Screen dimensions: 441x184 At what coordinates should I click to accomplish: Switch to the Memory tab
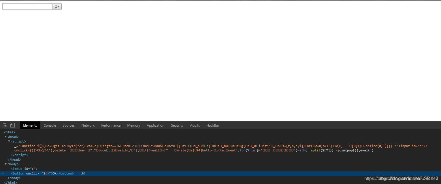134,125
